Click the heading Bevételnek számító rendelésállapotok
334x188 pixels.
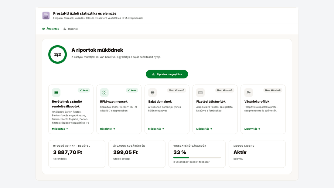pos(67,104)
